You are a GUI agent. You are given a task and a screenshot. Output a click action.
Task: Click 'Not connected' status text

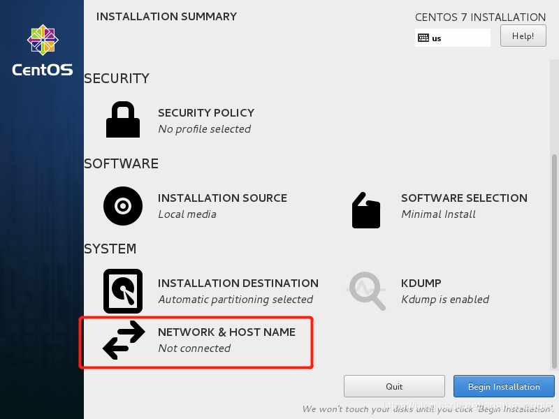[194, 348]
